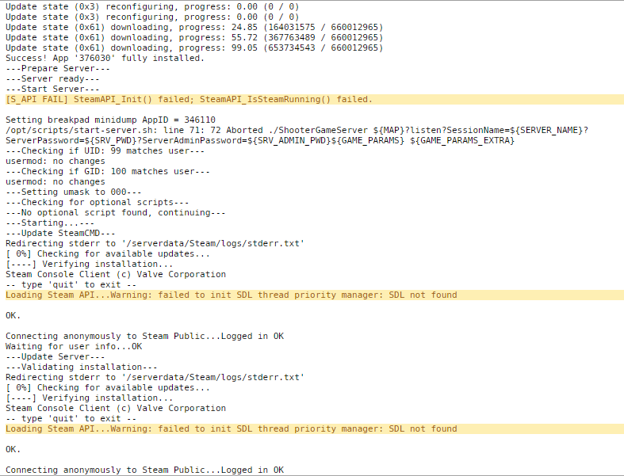This screenshot has width=624, height=476.
Task: Click the ServerPassword=${SRV_PWD} parameters line
Action: tap(260, 140)
